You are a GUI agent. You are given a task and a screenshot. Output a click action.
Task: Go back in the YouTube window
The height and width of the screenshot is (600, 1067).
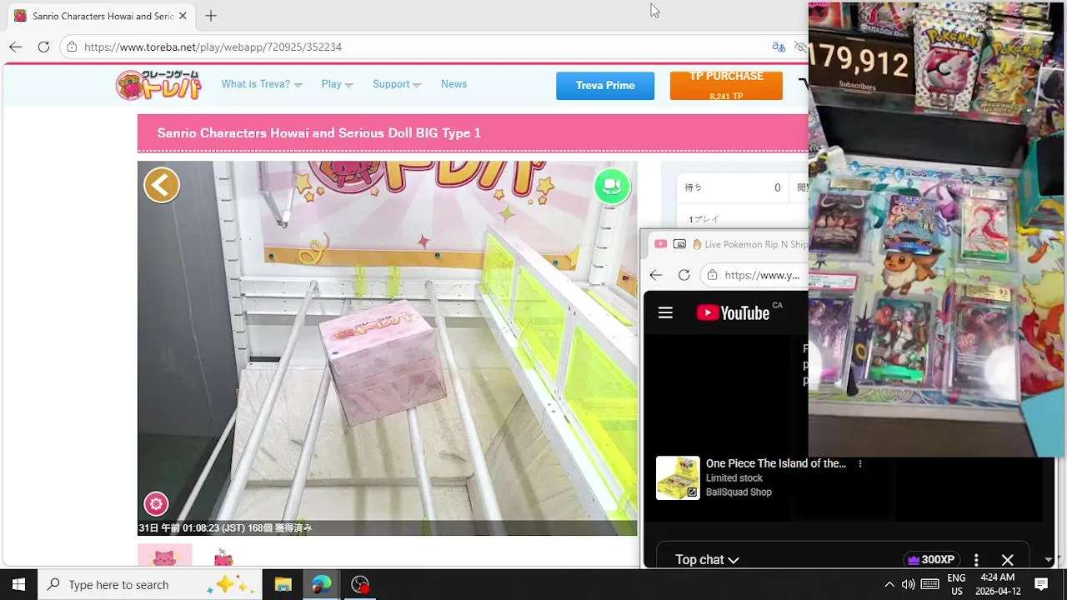point(656,275)
